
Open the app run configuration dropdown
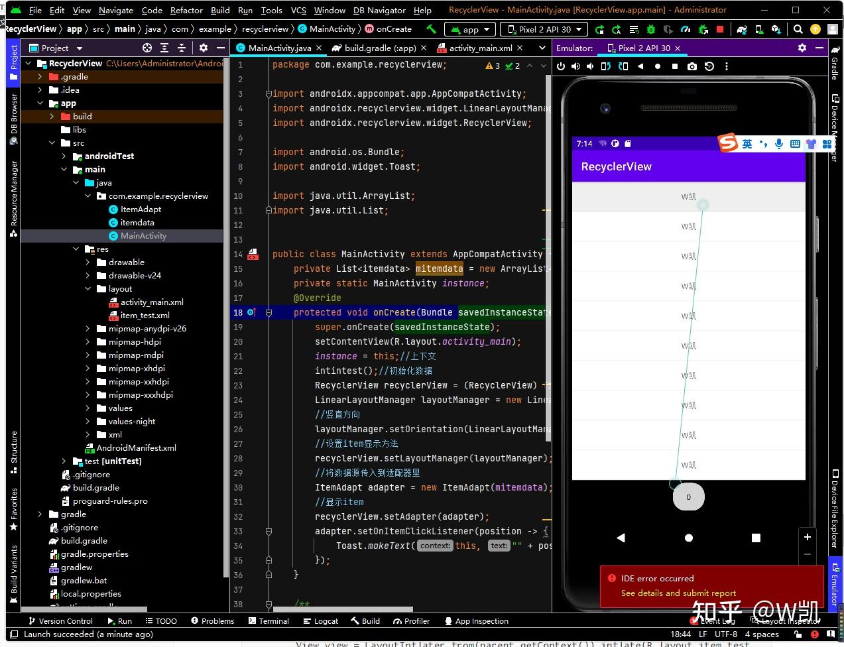click(469, 29)
